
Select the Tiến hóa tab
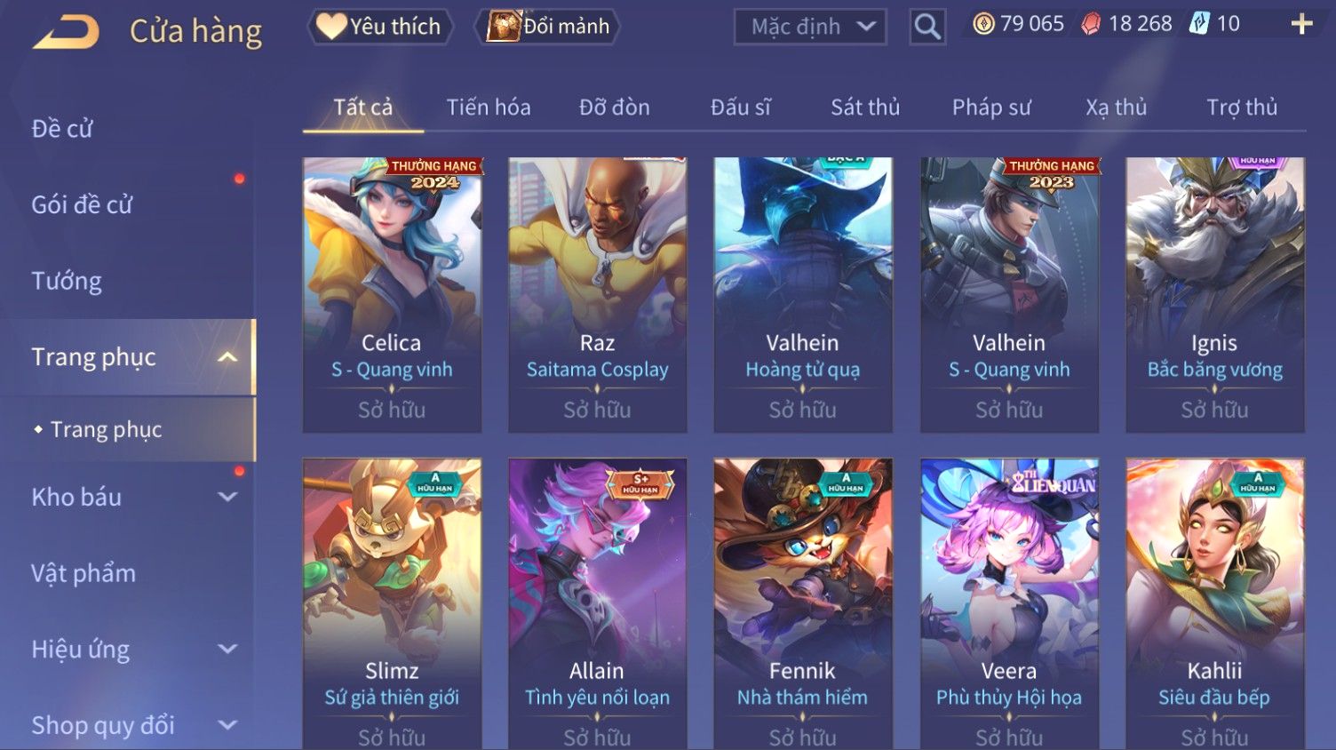(489, 108)
